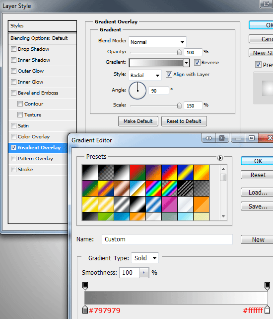Screen dimensions: 273x319
Task: Expand the gradient Style dropdown
Action: (x=145, y=75)
